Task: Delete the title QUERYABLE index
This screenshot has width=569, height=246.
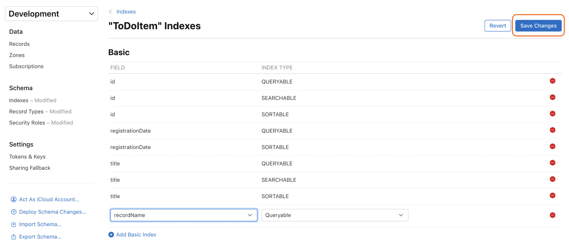Action: click(552, 163)
